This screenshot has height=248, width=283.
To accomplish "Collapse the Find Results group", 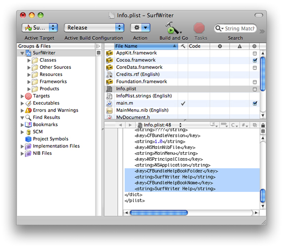I will 22,118.
